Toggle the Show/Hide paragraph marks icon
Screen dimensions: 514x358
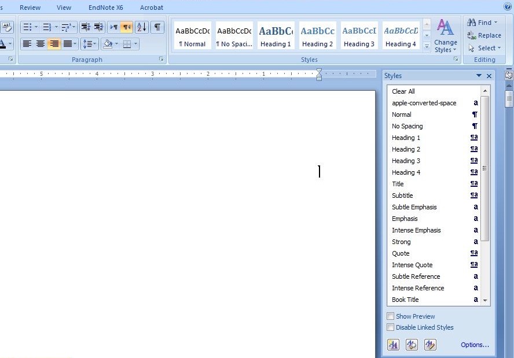pos(157,27)
